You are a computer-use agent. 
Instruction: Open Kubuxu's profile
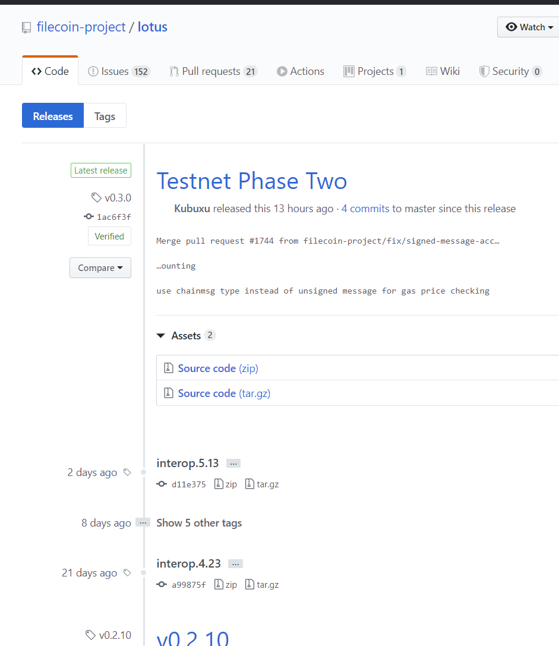(x=192, y=209)
